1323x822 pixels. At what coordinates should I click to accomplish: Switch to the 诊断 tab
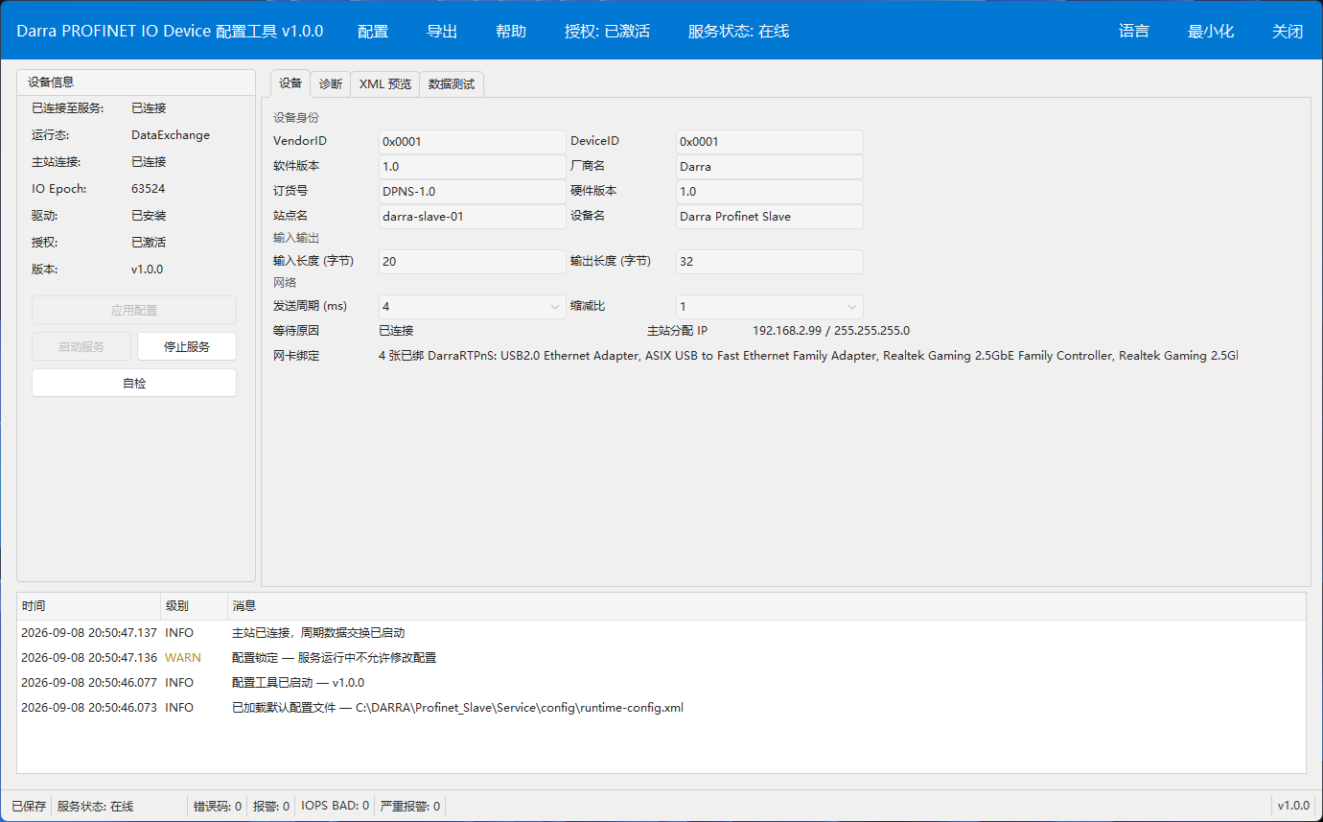331,84
